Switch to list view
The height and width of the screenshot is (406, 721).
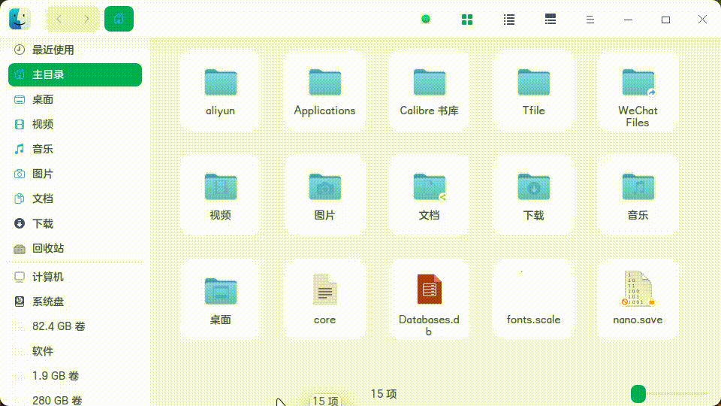point(509,20)
